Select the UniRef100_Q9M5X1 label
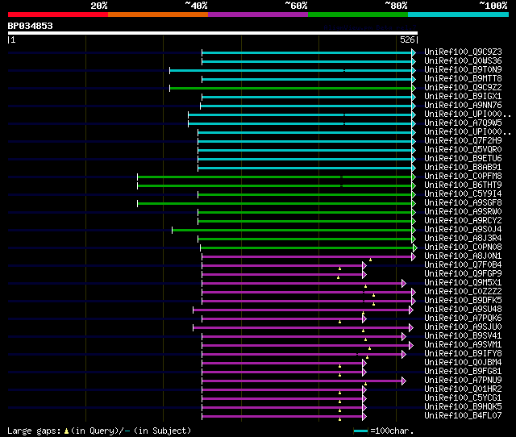This screenshot has width=516, height=437. 463,283
